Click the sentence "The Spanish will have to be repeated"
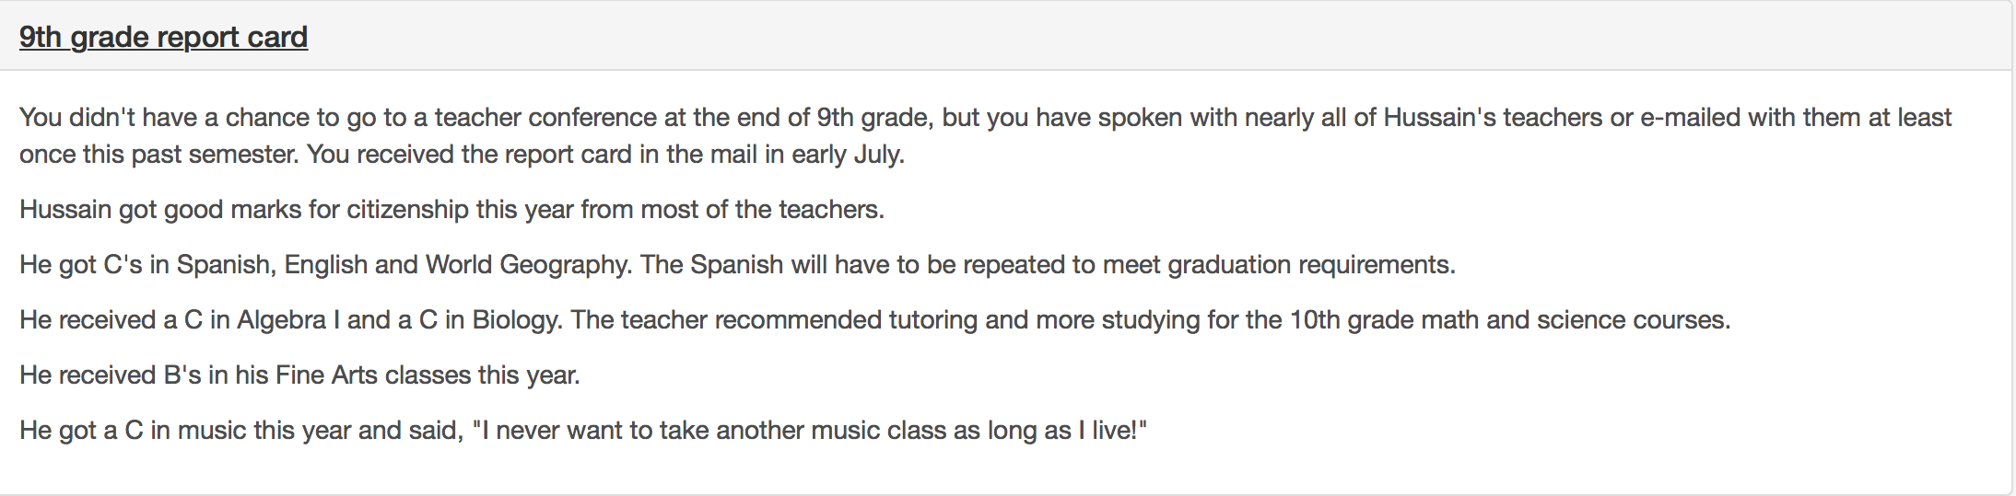Image resolution: width=2016 pixels, height=496 pixels. [x=1049, y=265]
